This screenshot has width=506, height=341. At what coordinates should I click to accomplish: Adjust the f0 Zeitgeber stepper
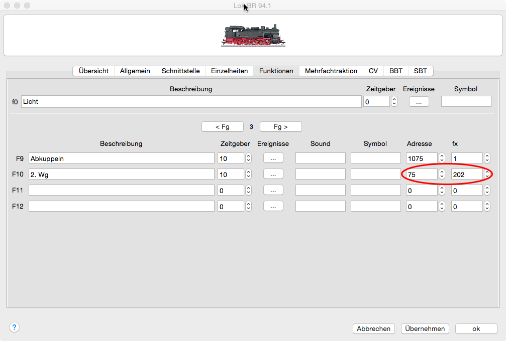point(394,102)
